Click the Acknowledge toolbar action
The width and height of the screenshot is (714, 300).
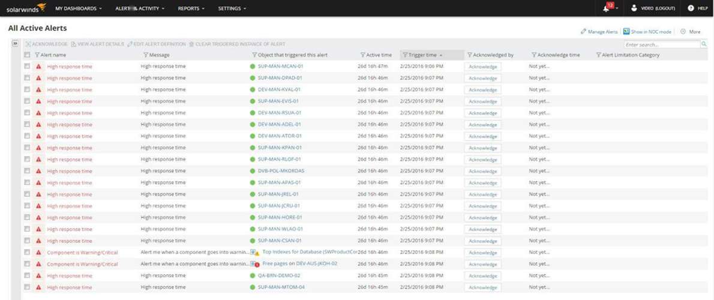pyautogui.click(x=46, y=44)
